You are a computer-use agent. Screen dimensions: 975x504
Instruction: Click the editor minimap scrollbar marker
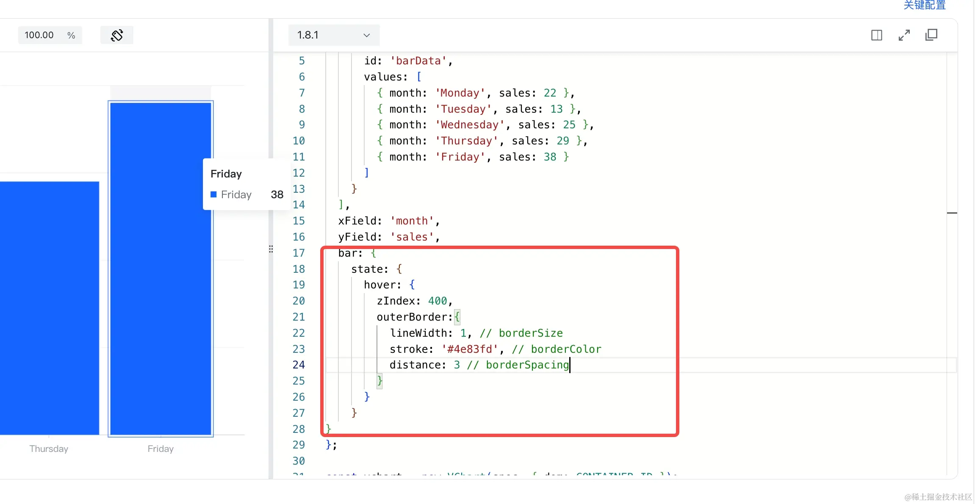[952, 213]
